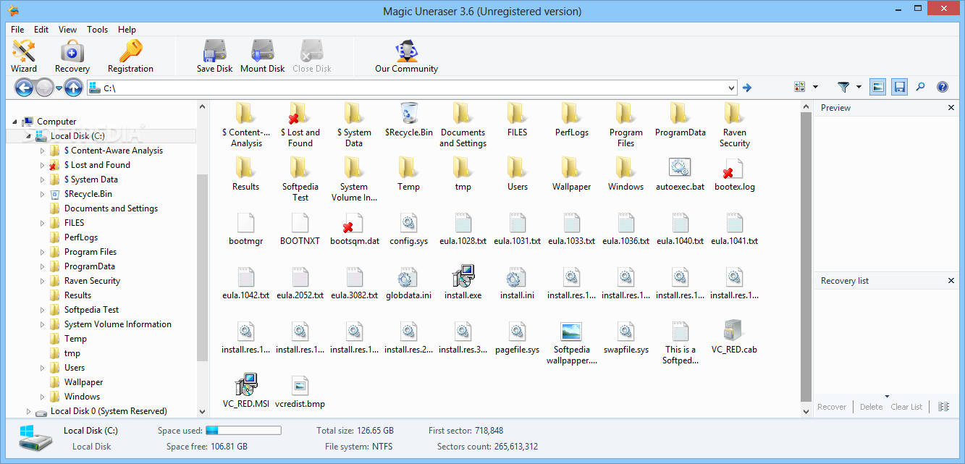Click Clear List button
The width and height of the screenshot is (965, 464).
coord(906,407)
